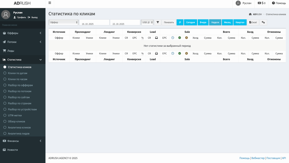Open Профиль link under user name
The width and height of the screenshot is (289, 163).
click(20, 17)
